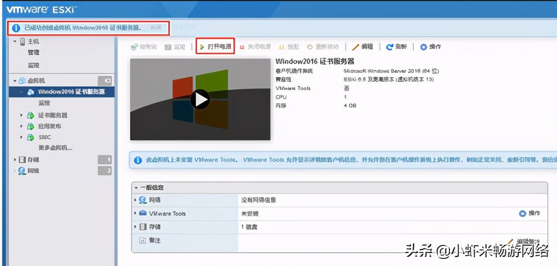Click the VMware Tools icon in General Information
This screenshot has width=557, height=266.
pos(143,213)
